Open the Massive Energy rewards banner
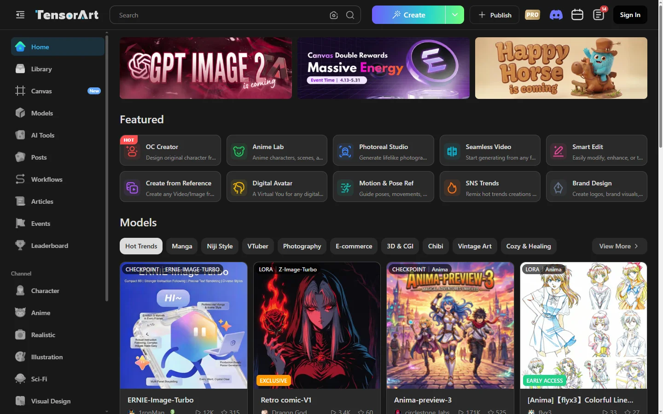This screenshot has width=663, height=414. coord(384,68)
